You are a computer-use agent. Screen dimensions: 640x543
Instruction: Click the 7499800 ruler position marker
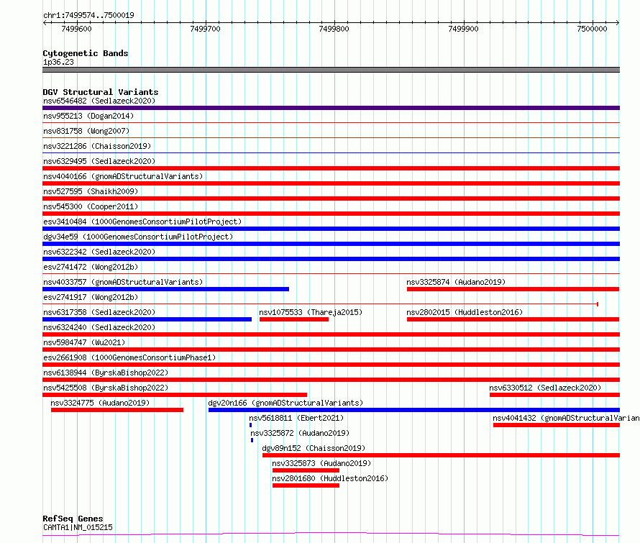pos(334,29)
